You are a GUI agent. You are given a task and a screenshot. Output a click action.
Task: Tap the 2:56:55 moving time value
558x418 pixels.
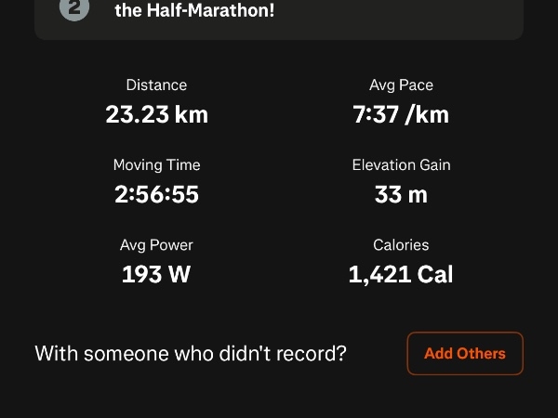156,194
